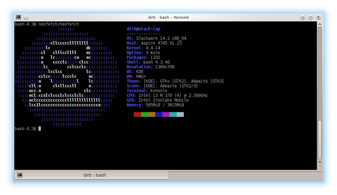Minimize the Konsole window
Screen dimensions: 337x195
click(303, 17)
